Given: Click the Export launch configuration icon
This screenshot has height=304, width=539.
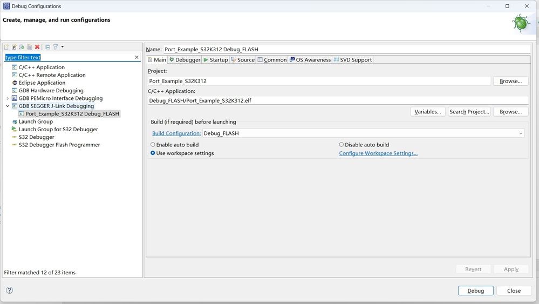Looking at the screenshot, I should click(22, 47).
